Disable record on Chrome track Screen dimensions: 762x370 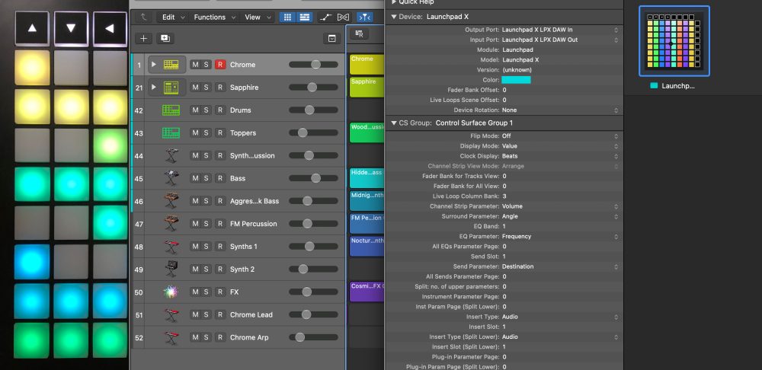[220, 65]
